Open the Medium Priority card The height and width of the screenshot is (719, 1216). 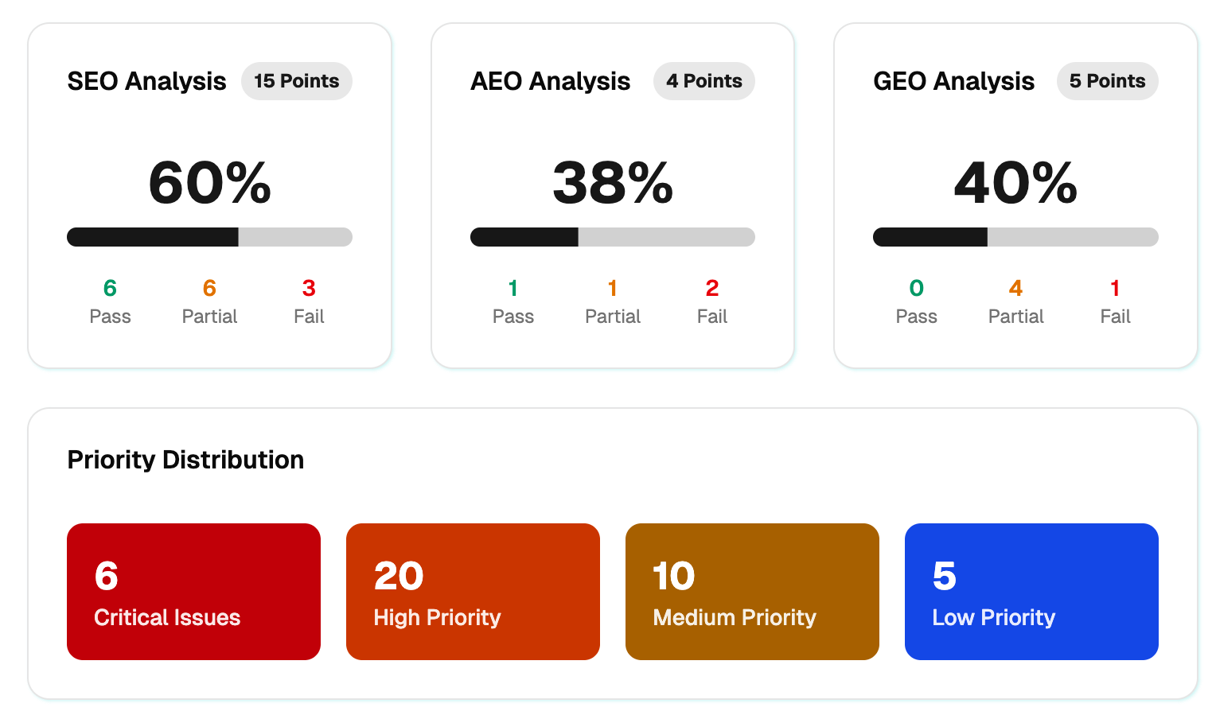[752, 591]
